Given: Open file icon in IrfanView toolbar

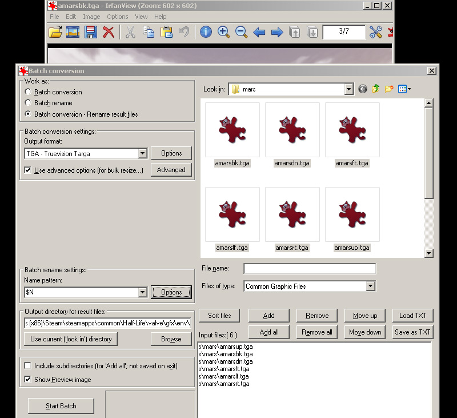Looking at the screenshot, I should 55,32.
